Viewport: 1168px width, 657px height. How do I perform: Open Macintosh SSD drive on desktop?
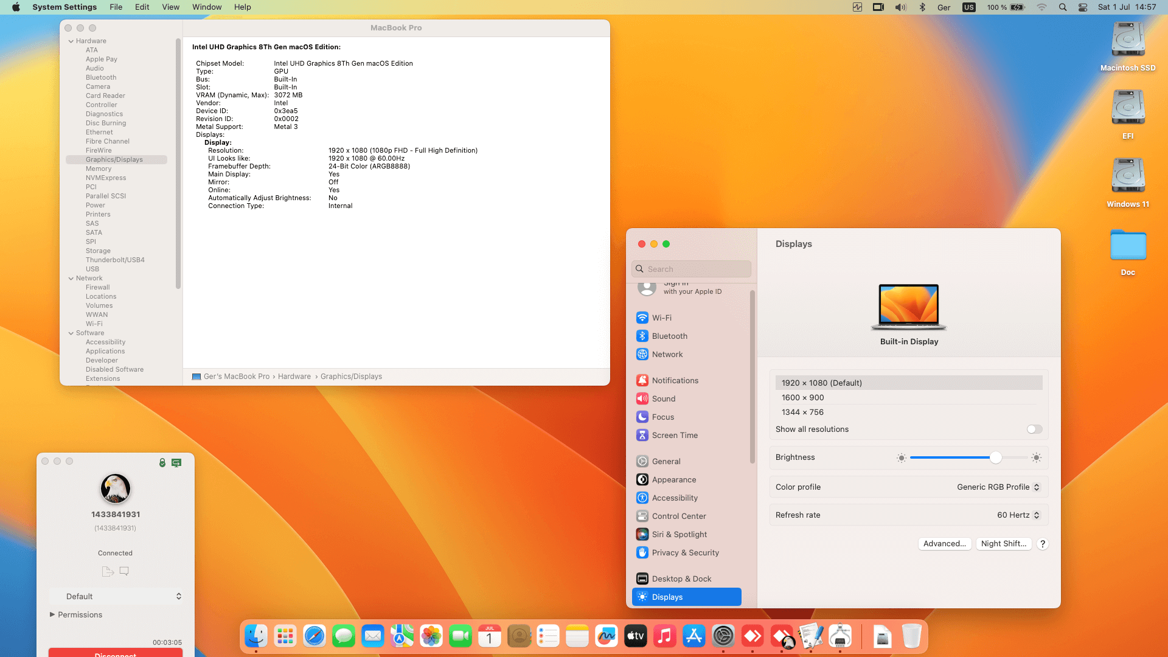[x=1128, y=47]
